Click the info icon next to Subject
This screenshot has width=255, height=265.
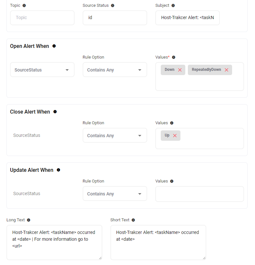click(x=173, y=6)
